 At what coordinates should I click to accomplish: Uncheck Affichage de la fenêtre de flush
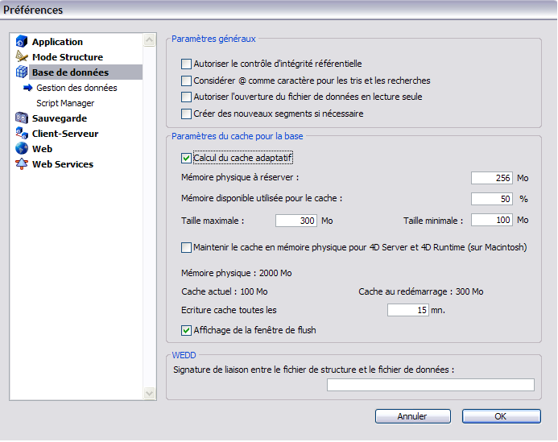[187, 330]
